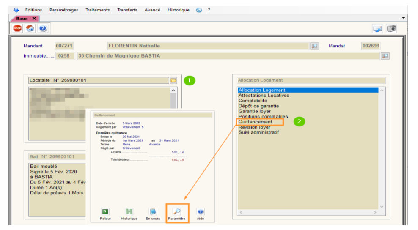The width and height of the screenshot is (418, 230).
Task: Select Quittancement in the list
Action: 256,122
